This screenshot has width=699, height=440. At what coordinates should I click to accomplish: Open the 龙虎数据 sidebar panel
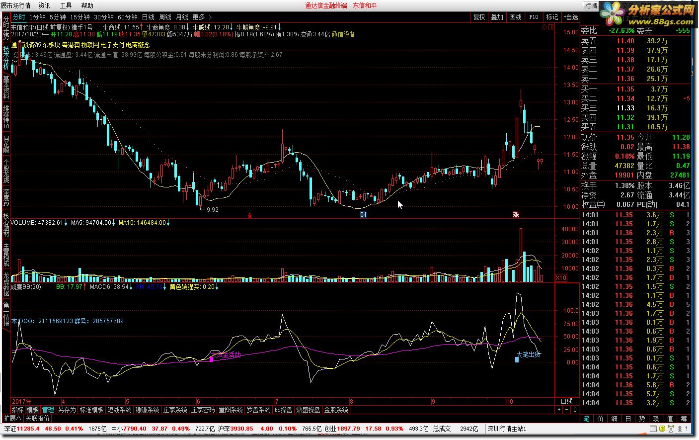pyautogui.click(x=6, y=284)
